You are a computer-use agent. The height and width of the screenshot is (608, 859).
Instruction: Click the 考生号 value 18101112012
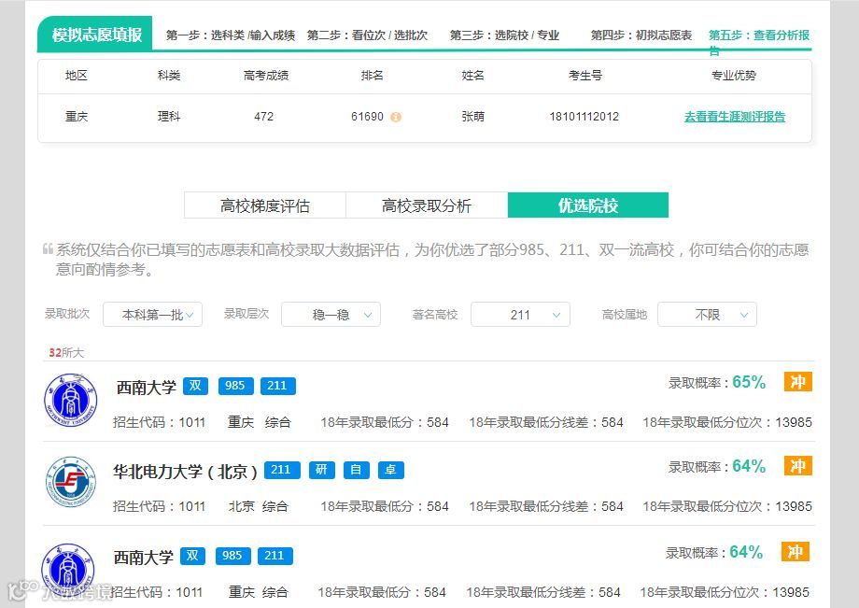click(584, 117)
